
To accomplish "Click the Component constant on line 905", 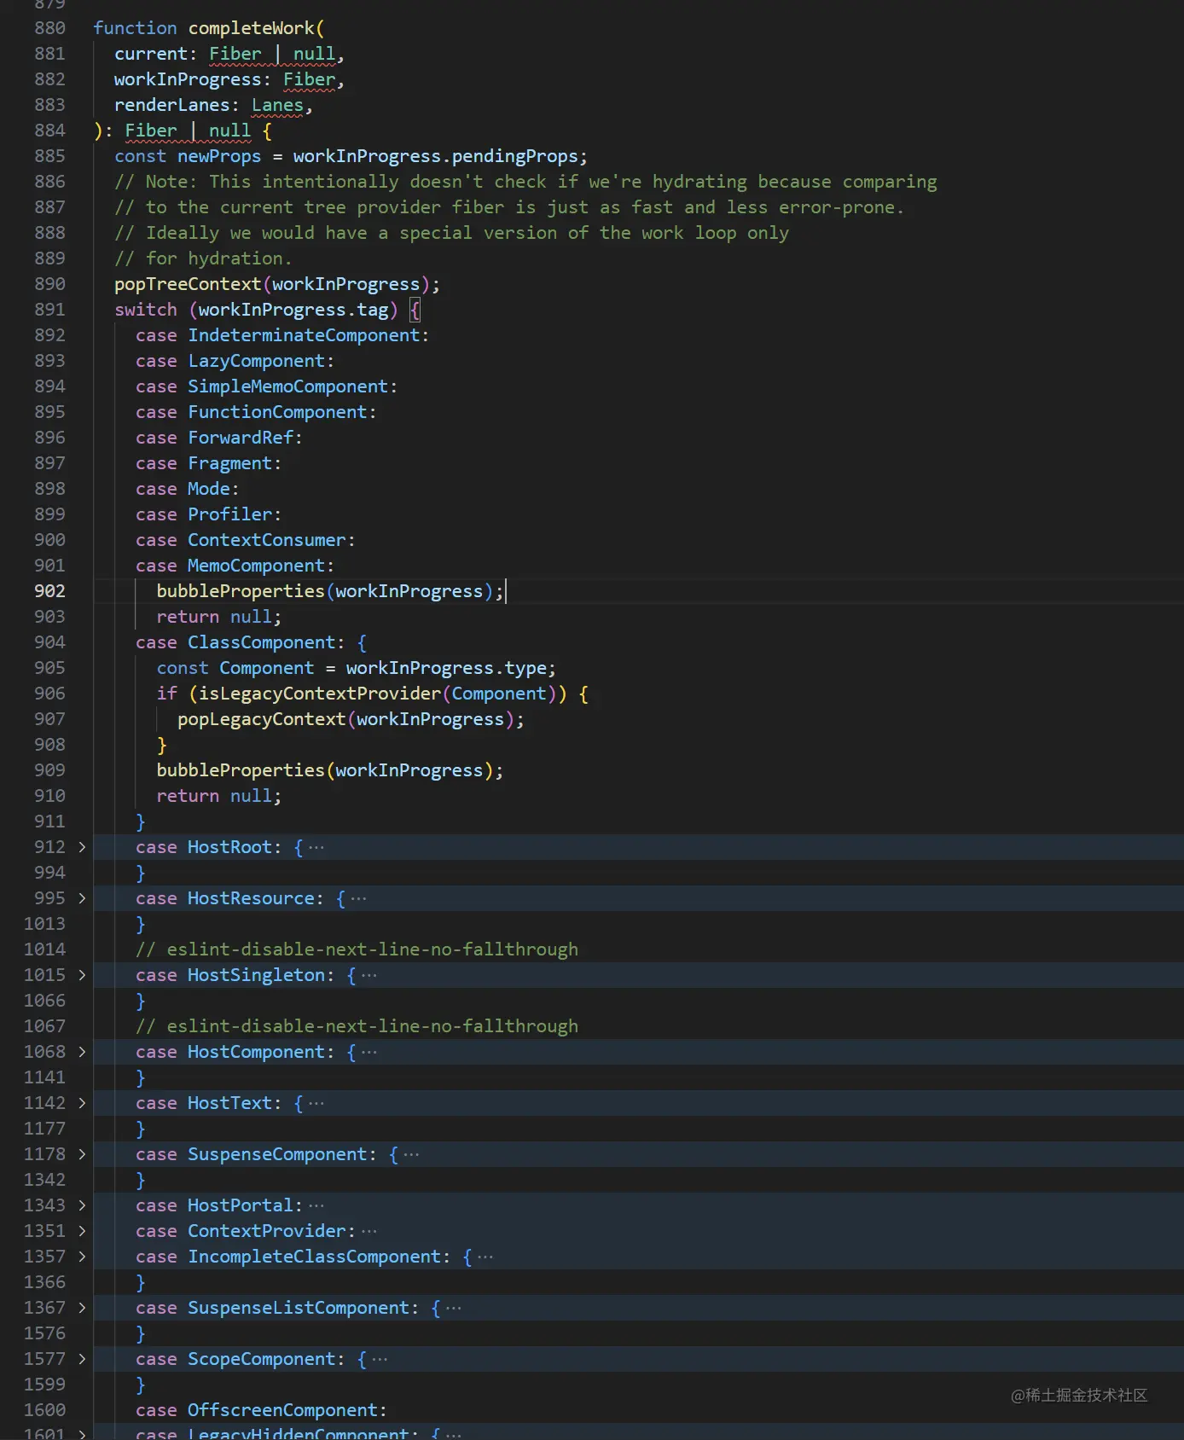I will pos(267,668).
